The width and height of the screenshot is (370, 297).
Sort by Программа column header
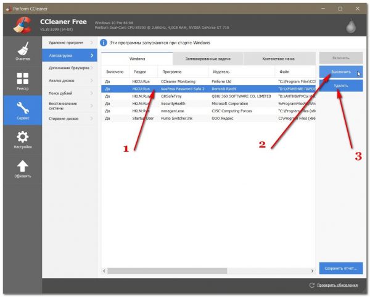point(183,72)
